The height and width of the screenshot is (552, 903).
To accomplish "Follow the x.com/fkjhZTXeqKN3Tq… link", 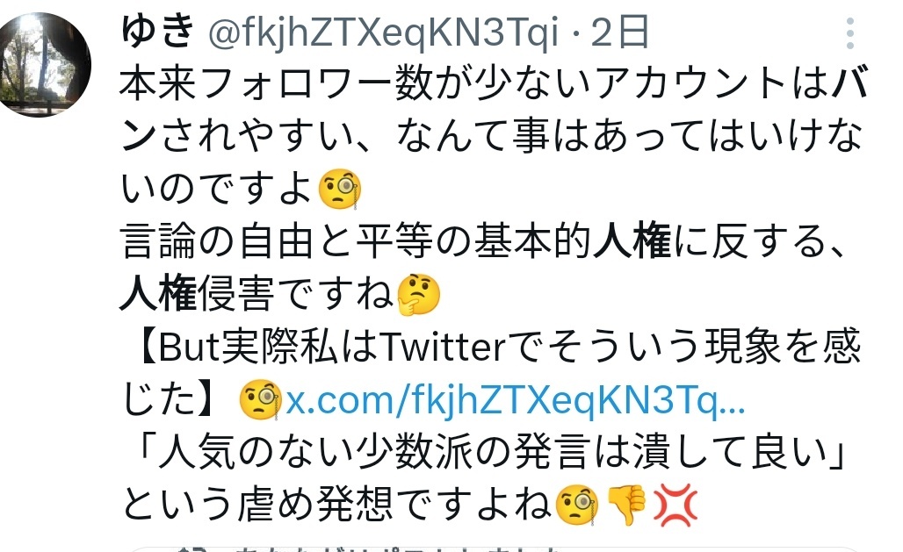I will click(516, 399).
